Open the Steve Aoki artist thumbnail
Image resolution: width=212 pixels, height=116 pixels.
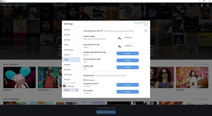(192, 78)
